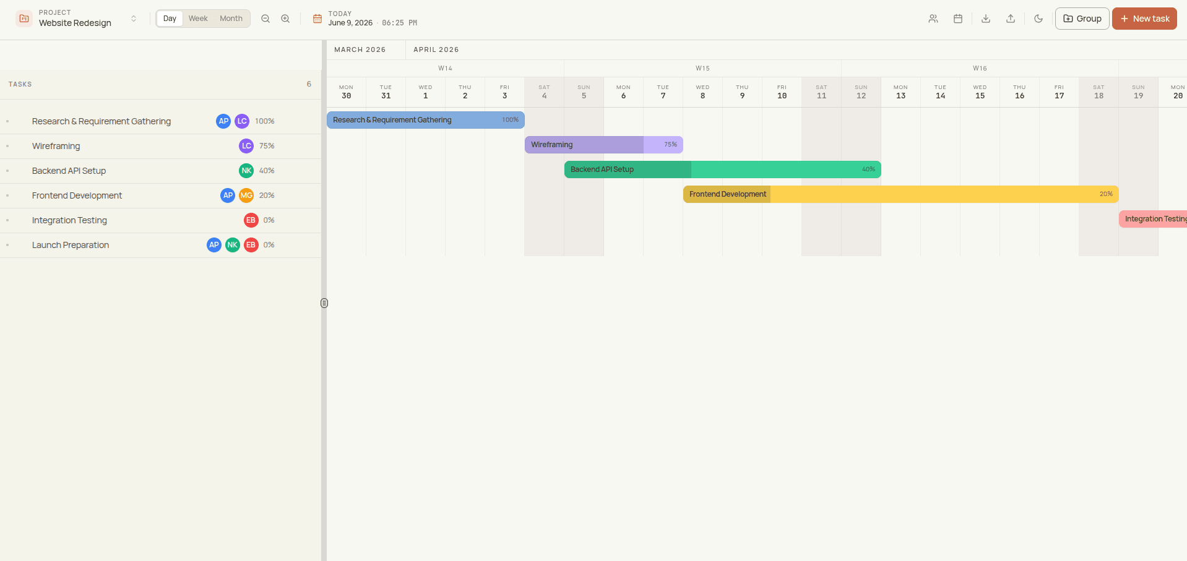Switch to Day view
The image size is (1187, 561).
coord(170,19)
